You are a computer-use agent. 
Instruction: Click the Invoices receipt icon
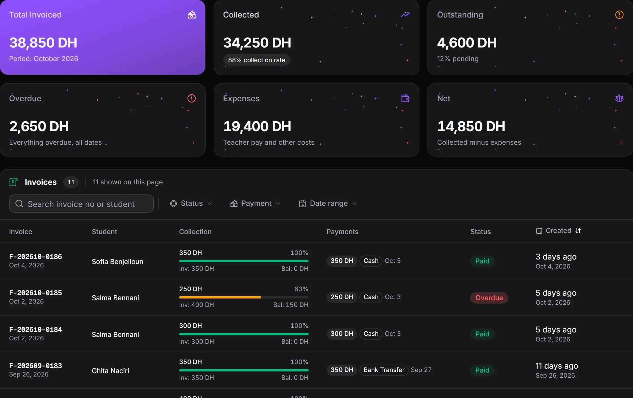click(13, 182)
